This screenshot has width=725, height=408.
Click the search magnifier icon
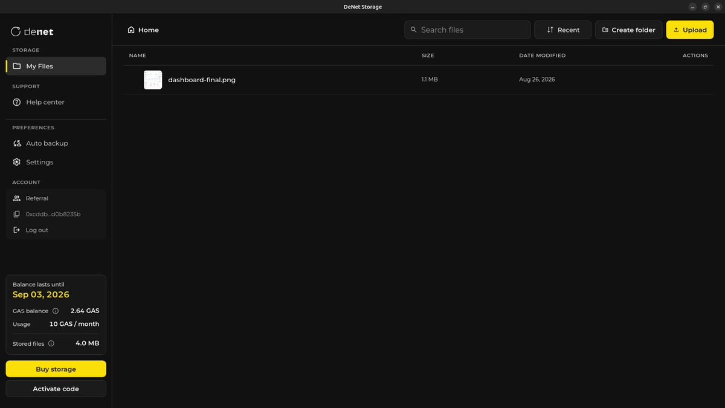click(414, 30)
